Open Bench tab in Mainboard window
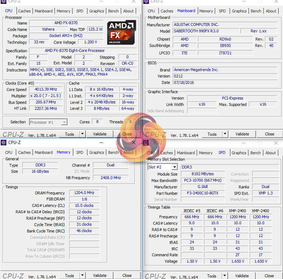The height and width of the screenshot is (279, 283). [256, 11]
